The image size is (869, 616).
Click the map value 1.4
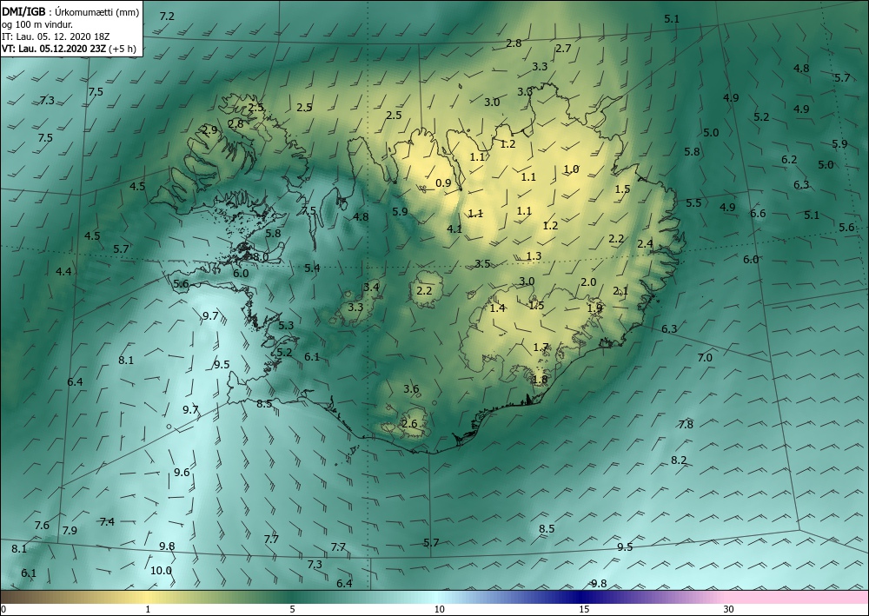click(x=498, y=308)
